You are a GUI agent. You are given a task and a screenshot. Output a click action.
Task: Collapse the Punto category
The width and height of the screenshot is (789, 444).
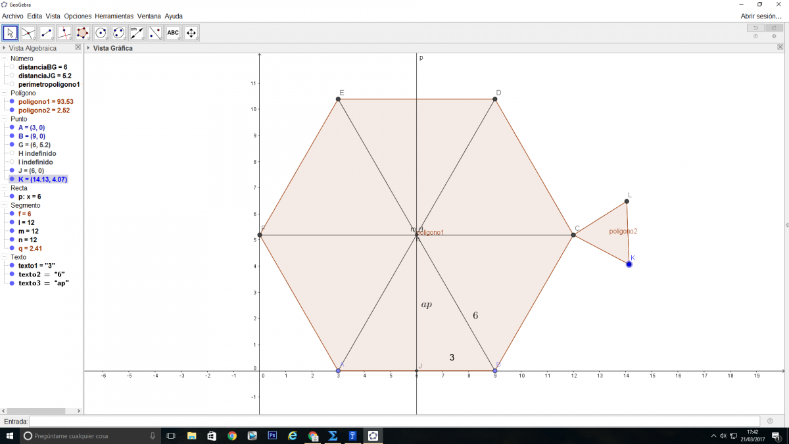(x=5, y=119)
